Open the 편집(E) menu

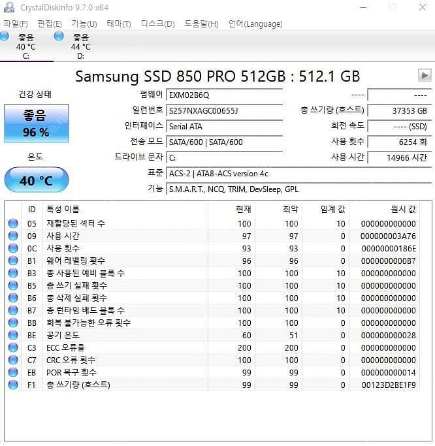[50, 24]
